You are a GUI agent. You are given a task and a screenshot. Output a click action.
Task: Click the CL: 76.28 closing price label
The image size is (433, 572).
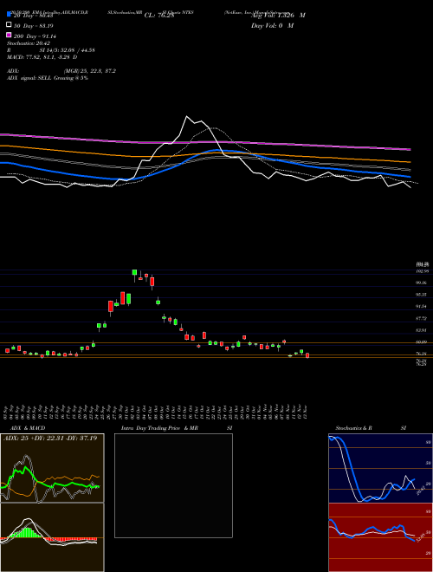point(159,16)
